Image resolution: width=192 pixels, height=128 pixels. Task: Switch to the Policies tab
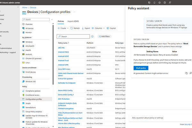click(61, 21)
